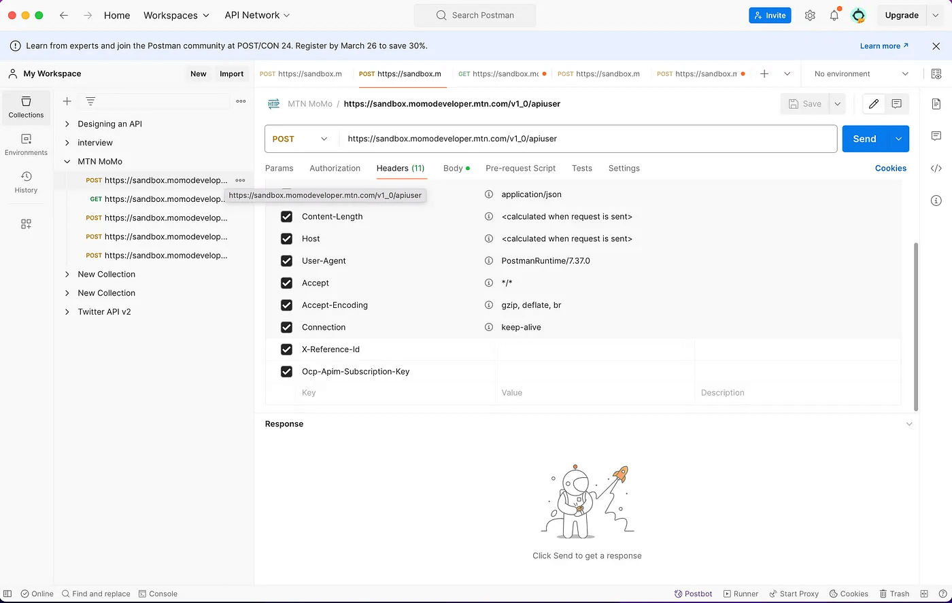Image resolution: width=952 pixels, height=603 pixels.
Task: Click the Send button
Action: pos(865,139)
